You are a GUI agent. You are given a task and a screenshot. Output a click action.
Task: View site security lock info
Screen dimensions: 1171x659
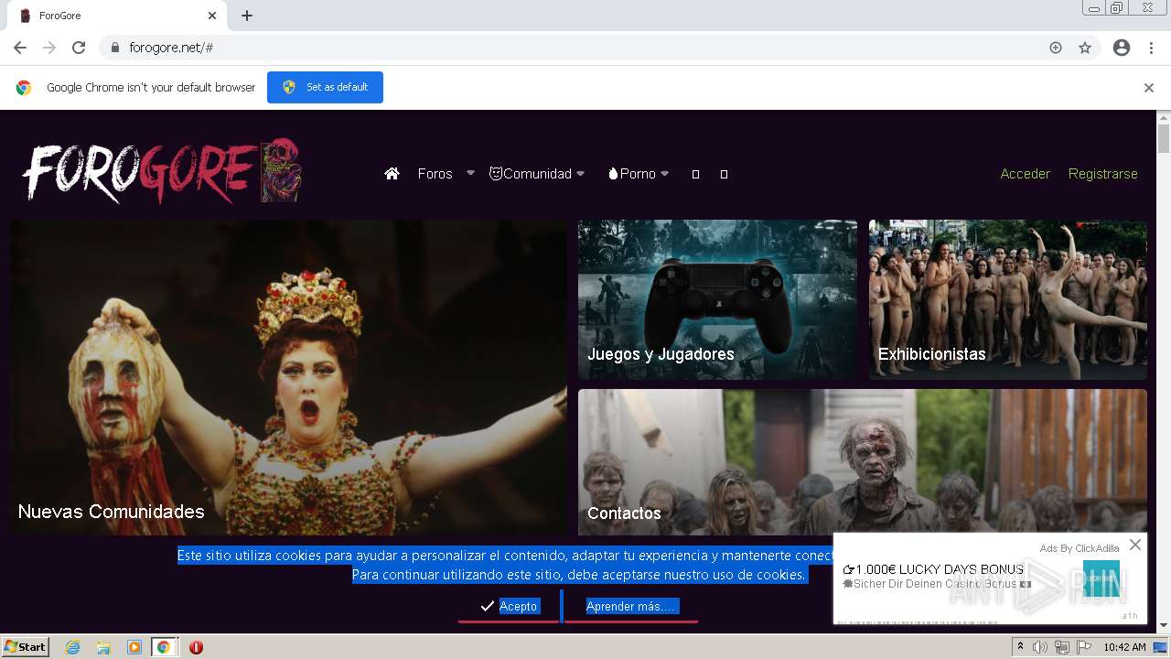[x=114, y=48]
